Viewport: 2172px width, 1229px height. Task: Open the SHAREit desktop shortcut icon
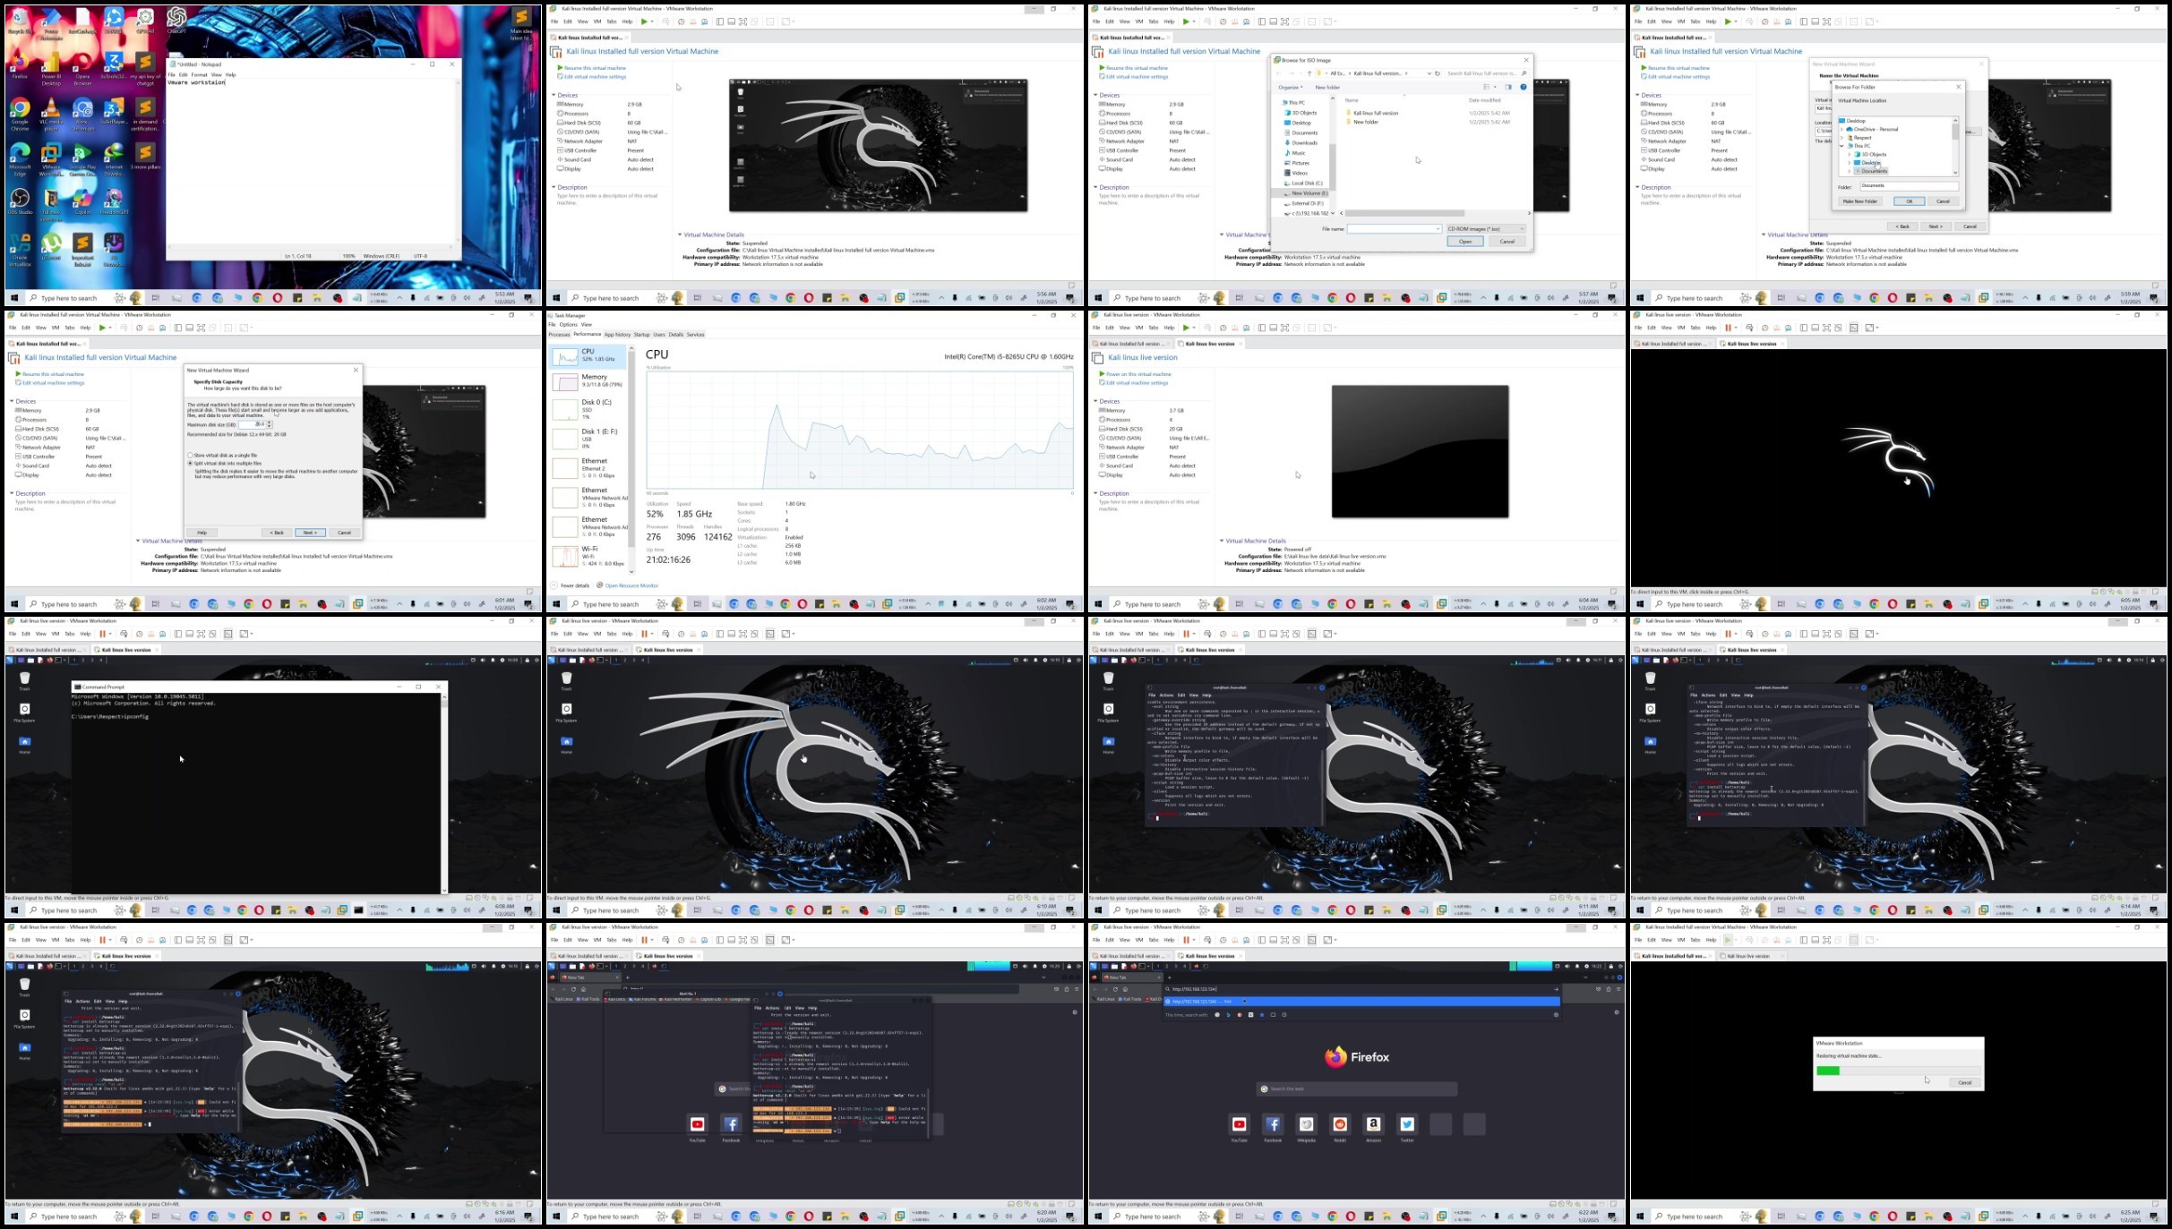click(x=114, y=21)
